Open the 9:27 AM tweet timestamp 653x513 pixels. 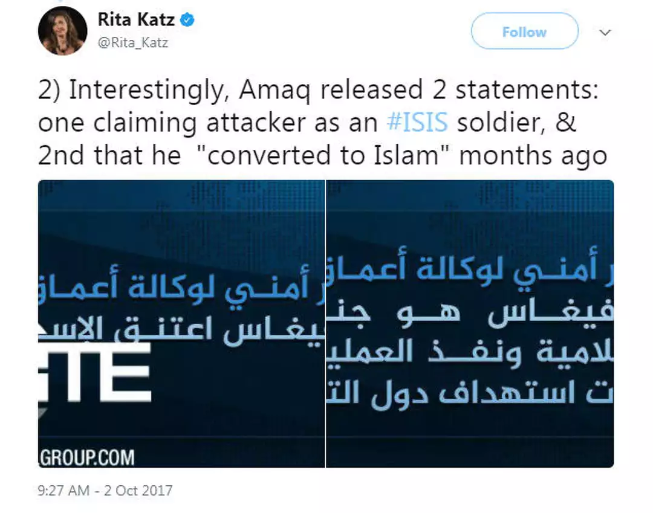click(63, 490)
